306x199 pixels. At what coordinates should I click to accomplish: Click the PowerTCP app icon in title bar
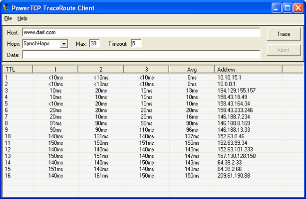[6, 8]
